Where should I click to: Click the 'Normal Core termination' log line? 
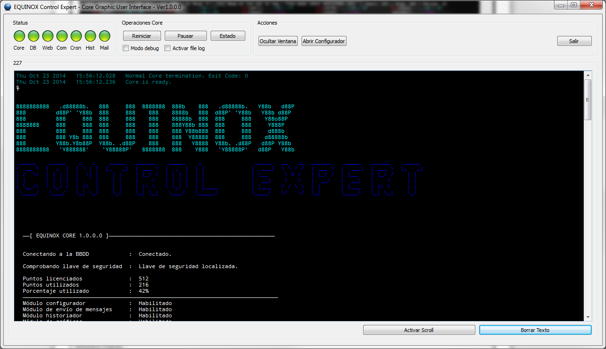click(x=132, y=76)
